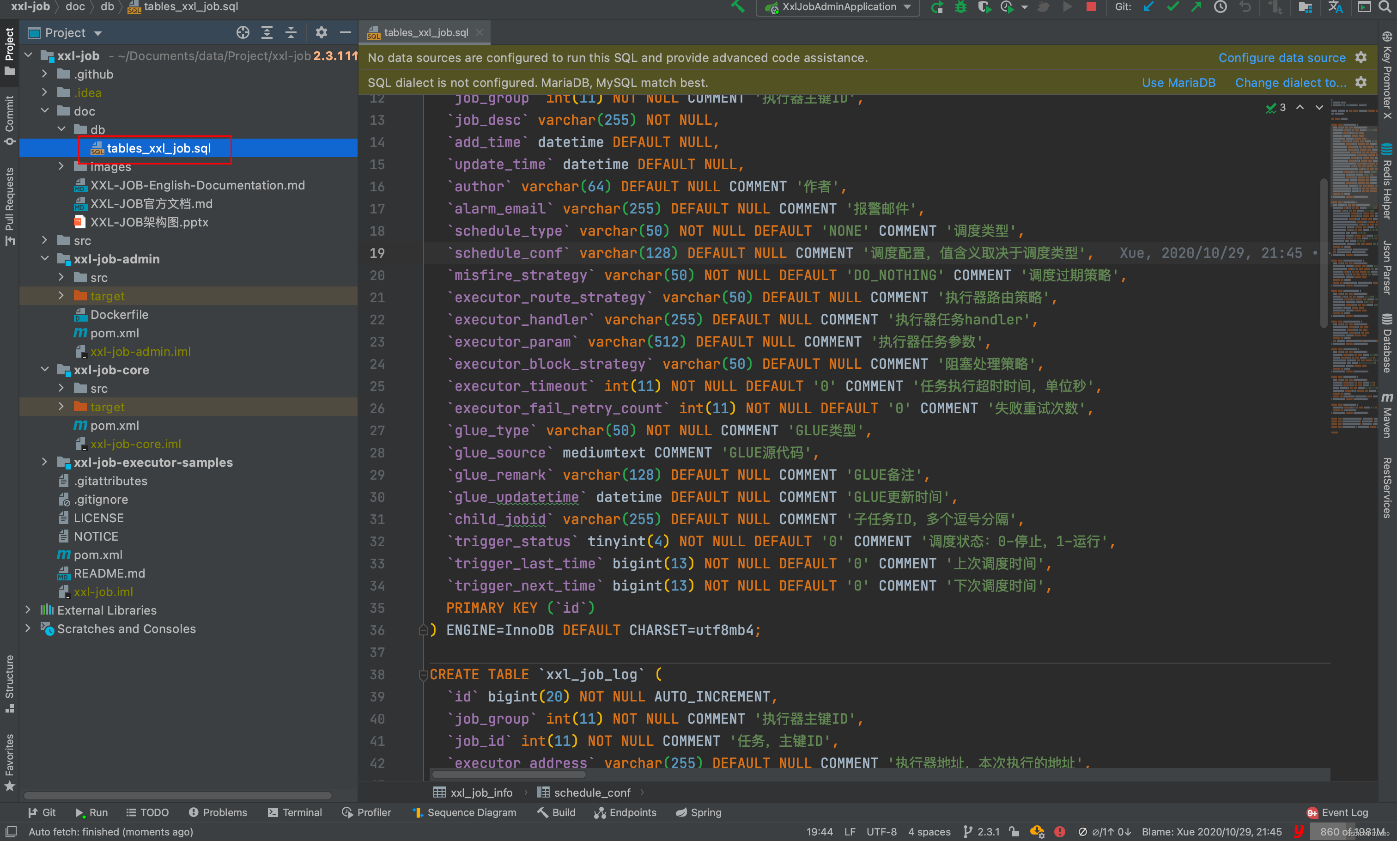Click the Collapse All icon in Project panel
The image size is (1397, 841).
(x=291, y=33)
